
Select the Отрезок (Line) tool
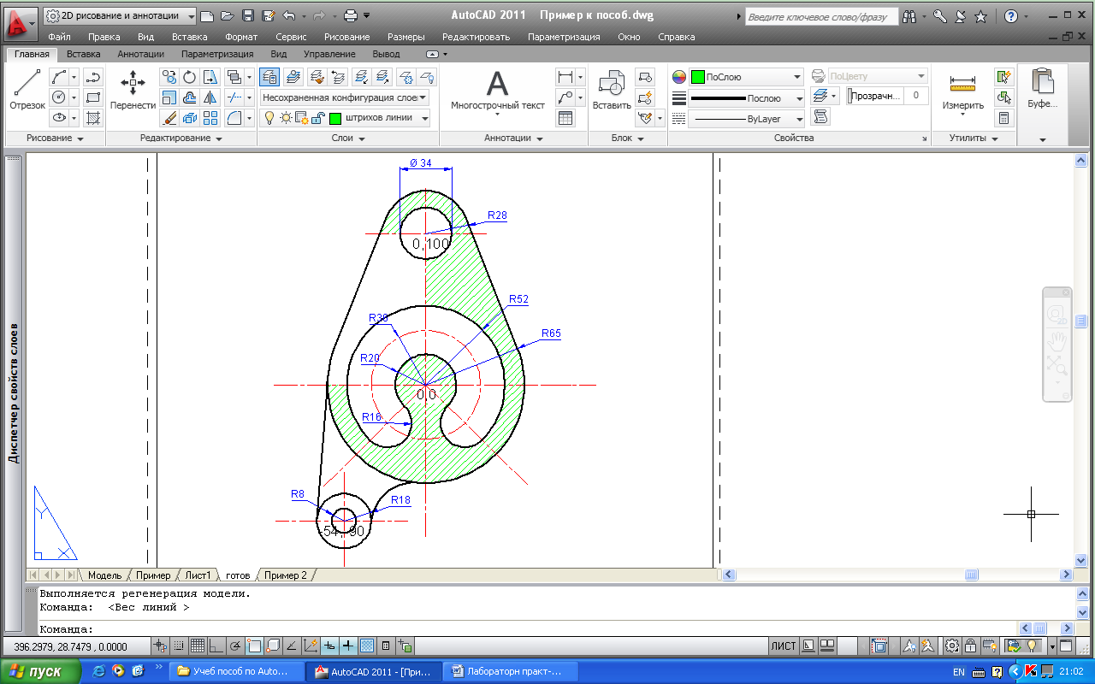click(x=27, y=91)
